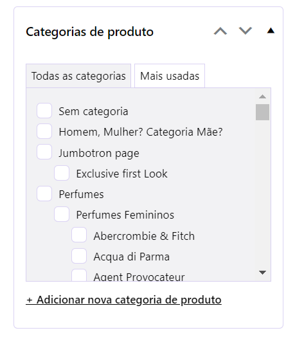Click the category list scrollbar up arrow

click(262, 96)
